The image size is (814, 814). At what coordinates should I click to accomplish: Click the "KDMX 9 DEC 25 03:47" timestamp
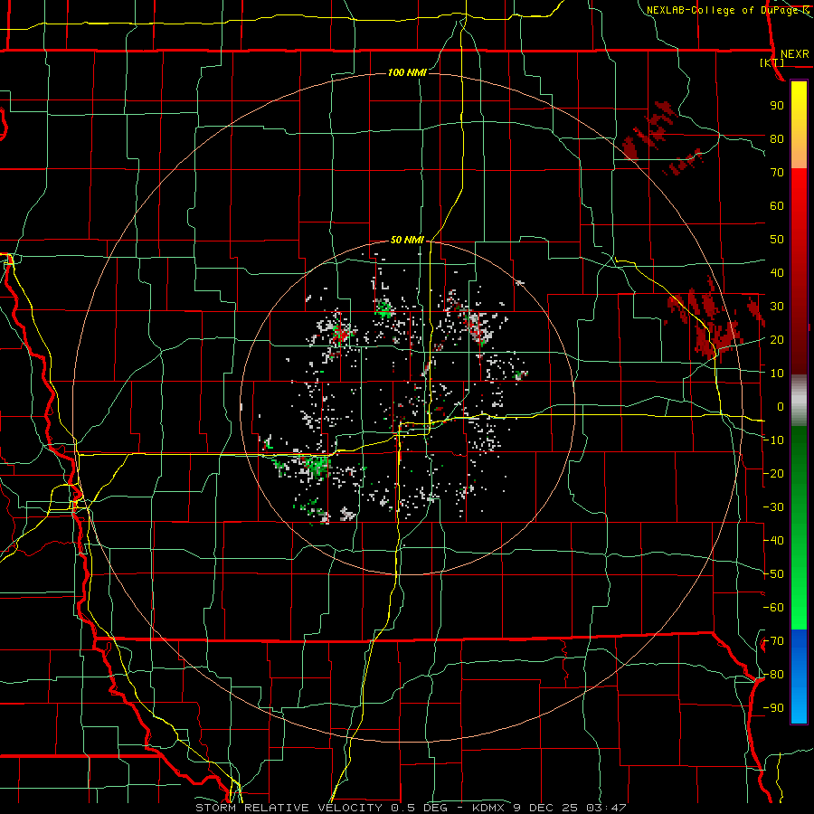(549, 808)
